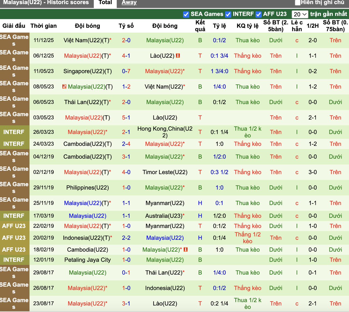
Task: Click Myanmar(U22) in the 25/11/19 row
Action: (165, 203)
